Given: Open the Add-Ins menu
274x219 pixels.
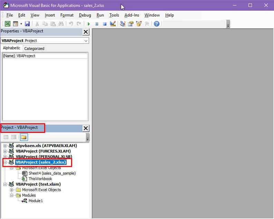Looking at the screenshot, I should coord(132,15).
